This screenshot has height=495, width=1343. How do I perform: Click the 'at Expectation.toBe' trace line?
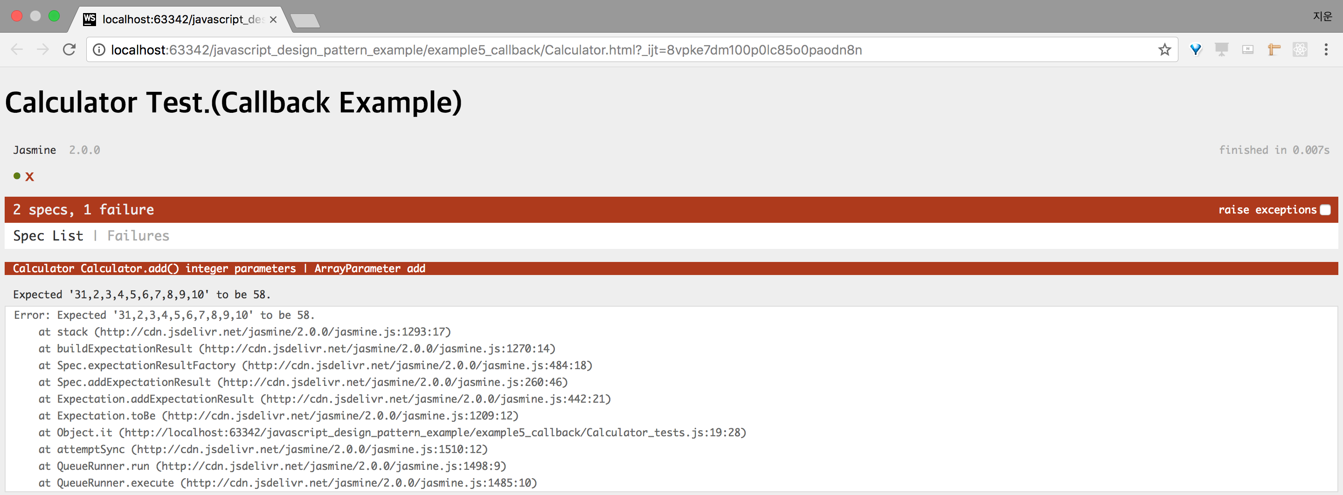(278, 416)
